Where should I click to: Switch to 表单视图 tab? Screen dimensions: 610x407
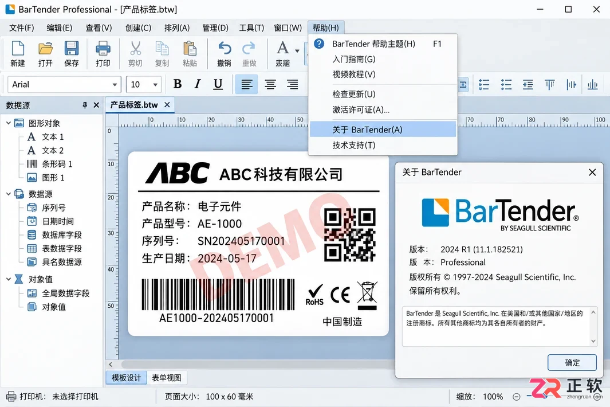click(167, 378)
